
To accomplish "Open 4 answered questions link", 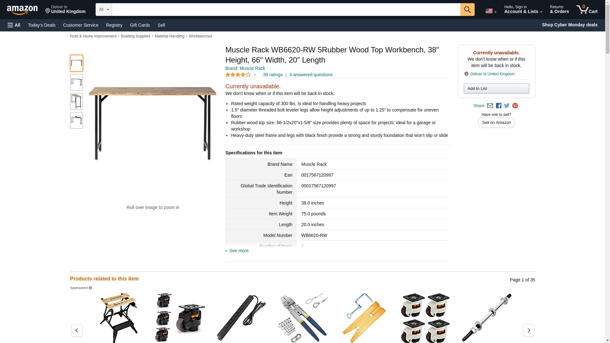I will (311, 75).
